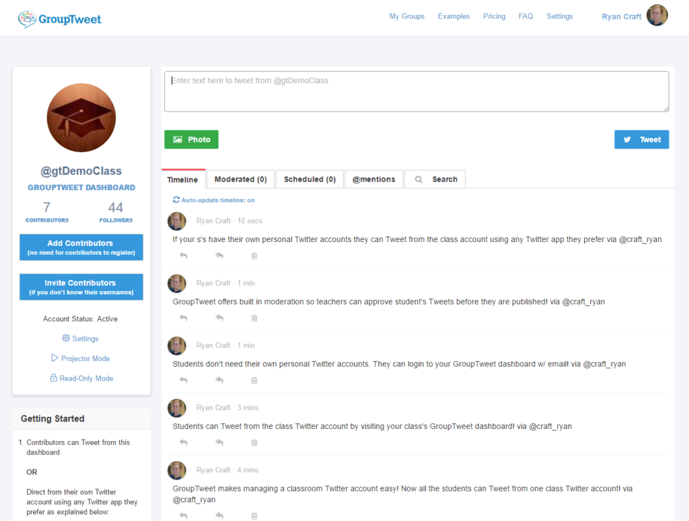The image size is (689, 521).
Task: Click the @gtDemoClass graduation cap avatar
Action: pos(81,118)
